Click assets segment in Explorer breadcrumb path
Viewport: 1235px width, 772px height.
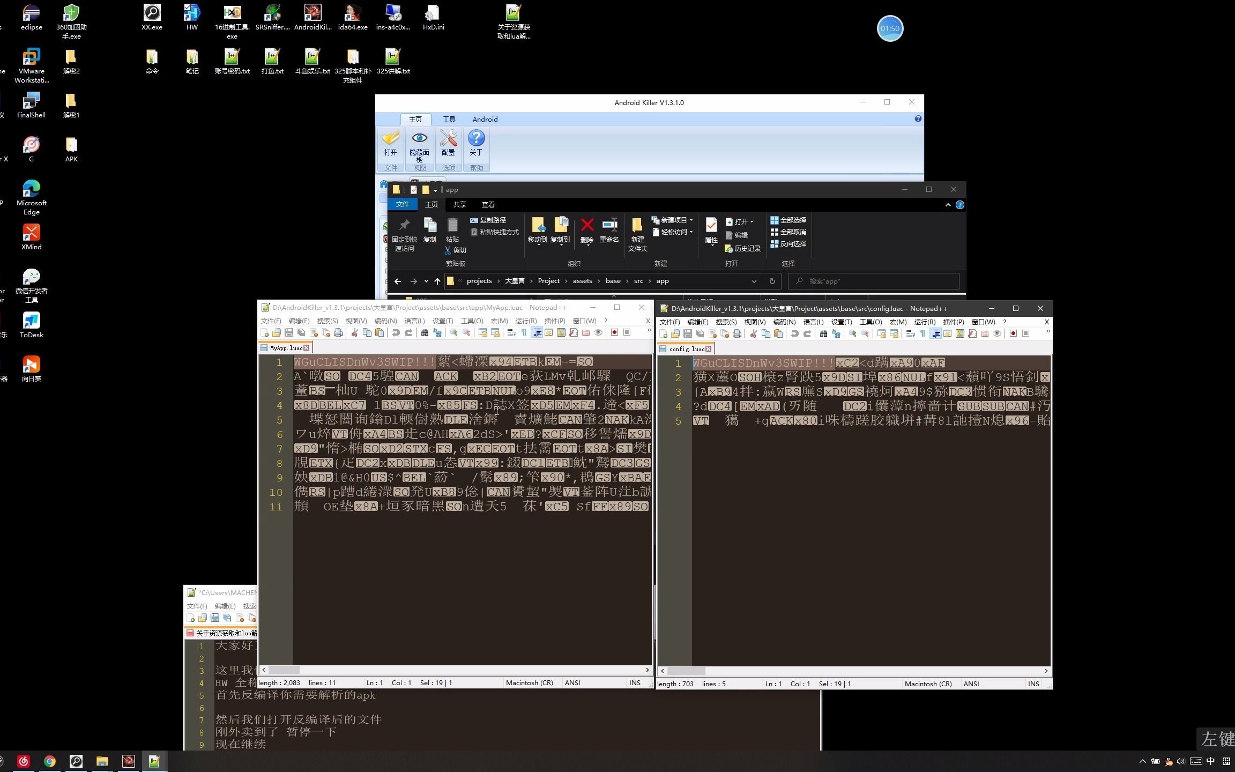click(x=582, y=281)
